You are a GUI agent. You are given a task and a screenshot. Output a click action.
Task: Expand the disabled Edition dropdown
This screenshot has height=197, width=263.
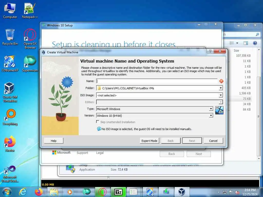221,102
